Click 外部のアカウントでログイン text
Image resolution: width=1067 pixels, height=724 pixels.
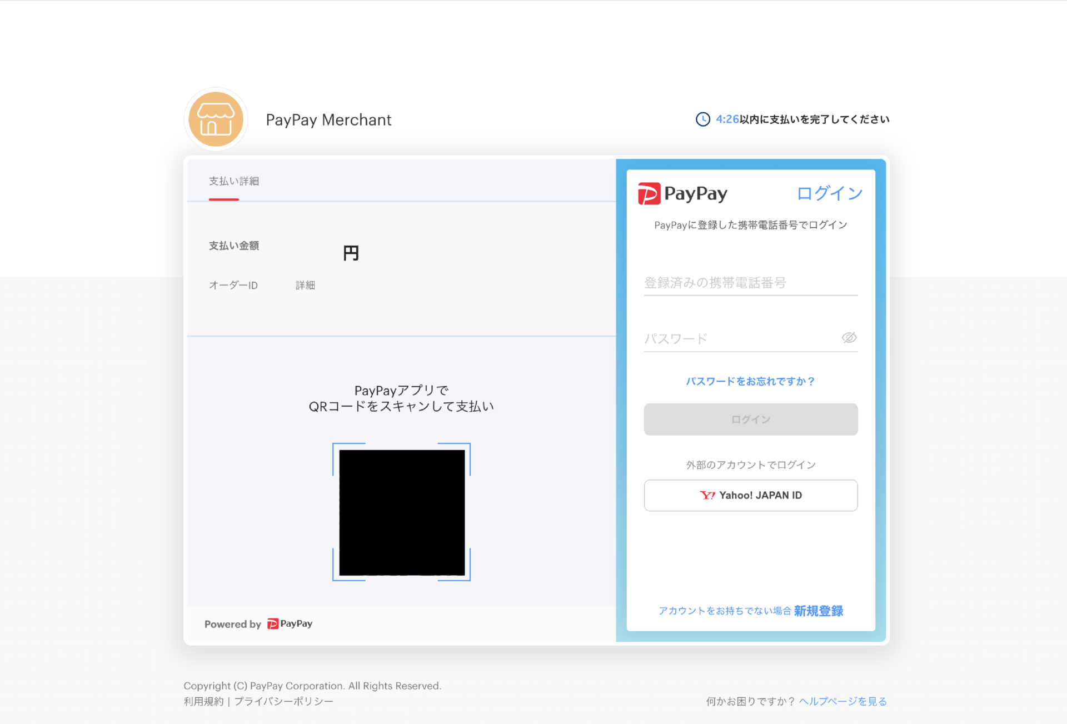coord(751,465)
